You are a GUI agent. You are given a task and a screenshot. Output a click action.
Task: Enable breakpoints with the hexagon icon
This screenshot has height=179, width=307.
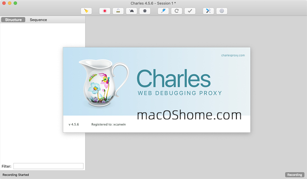coord(144,11)
